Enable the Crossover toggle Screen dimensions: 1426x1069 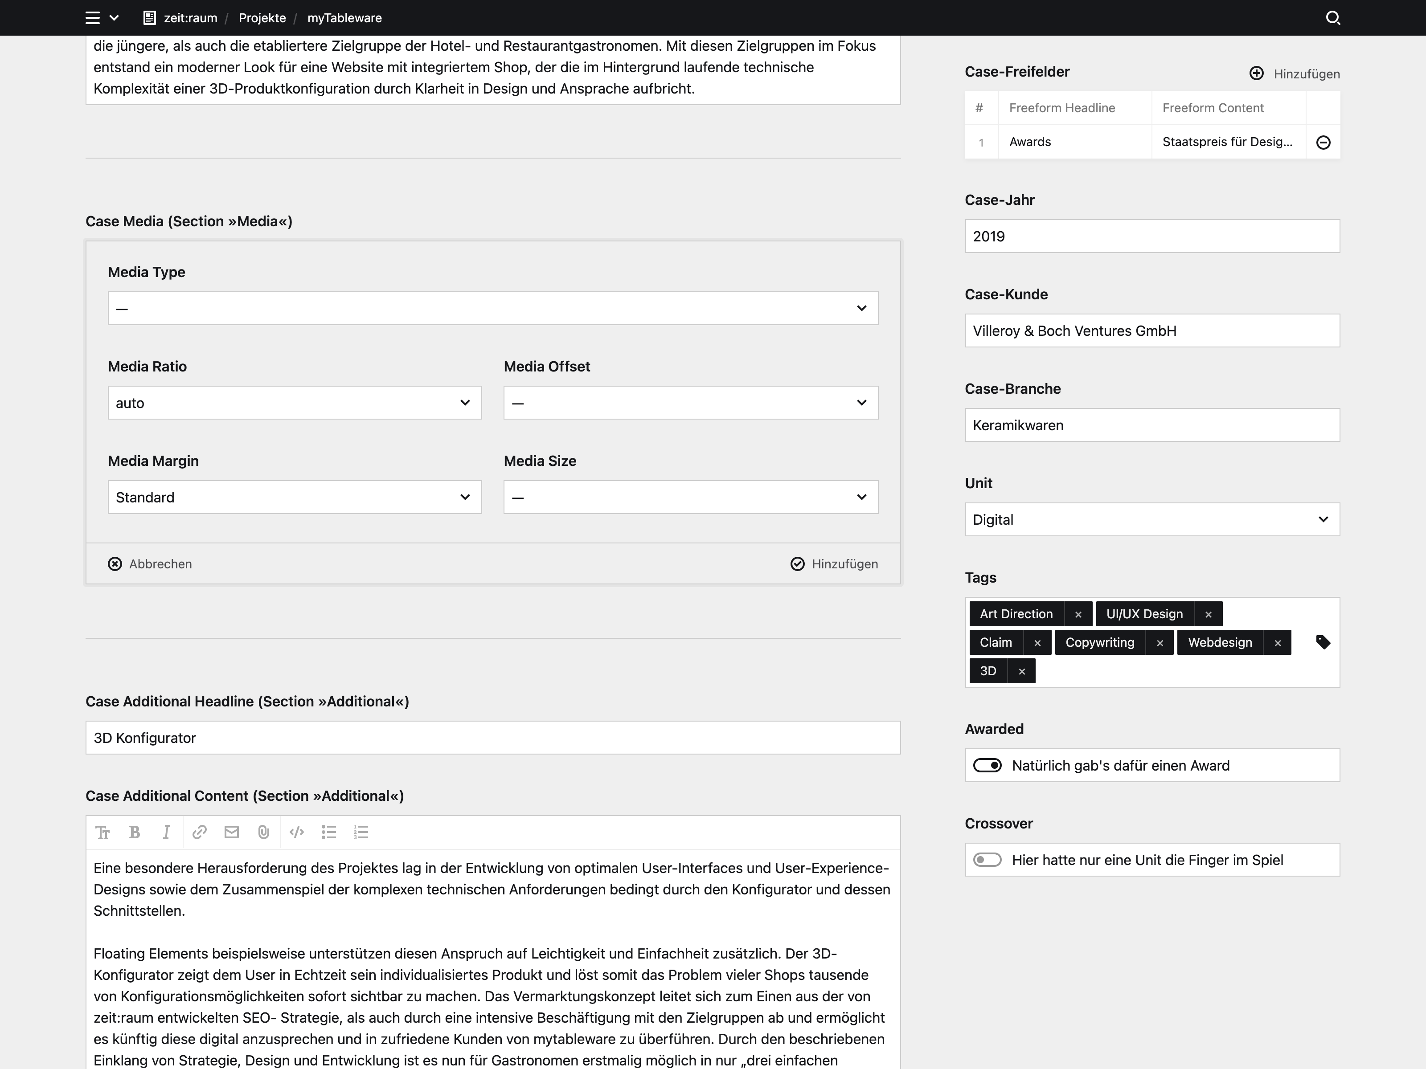(987, 860)
